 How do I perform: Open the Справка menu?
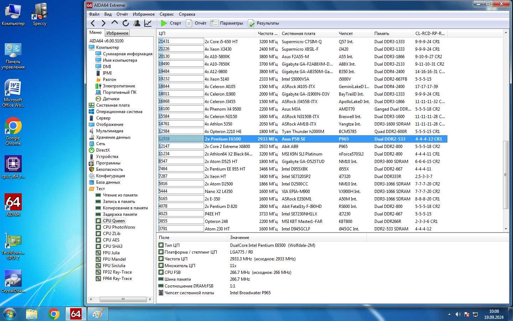click(187, 14)
